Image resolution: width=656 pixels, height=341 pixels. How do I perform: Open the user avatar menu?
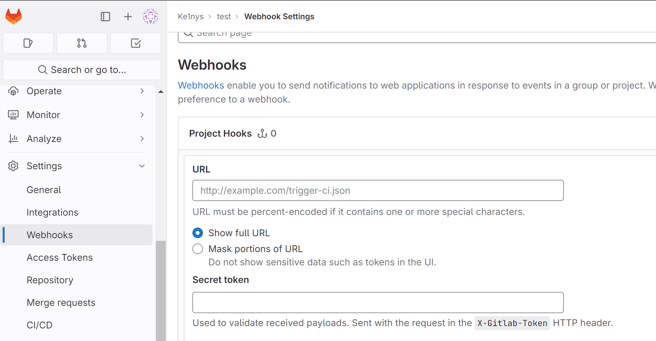pyautogui.click(x=151, y=17)
